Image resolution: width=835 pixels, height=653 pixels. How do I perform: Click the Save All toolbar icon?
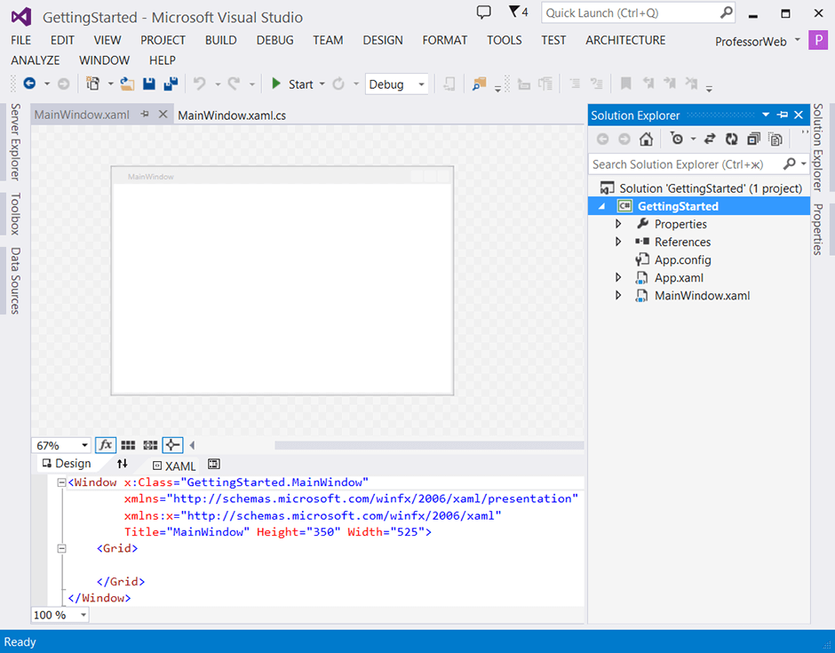[x=171, y=84]
